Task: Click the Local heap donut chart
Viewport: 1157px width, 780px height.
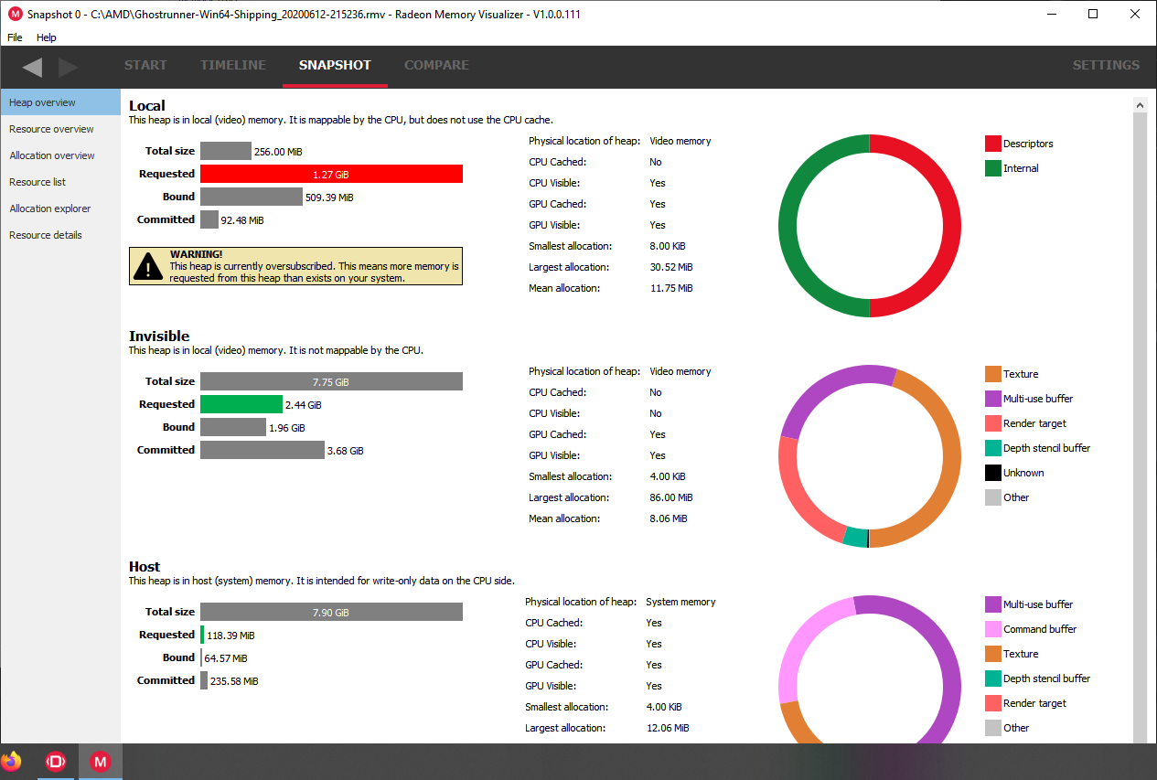Action: (x=870, y=226)
